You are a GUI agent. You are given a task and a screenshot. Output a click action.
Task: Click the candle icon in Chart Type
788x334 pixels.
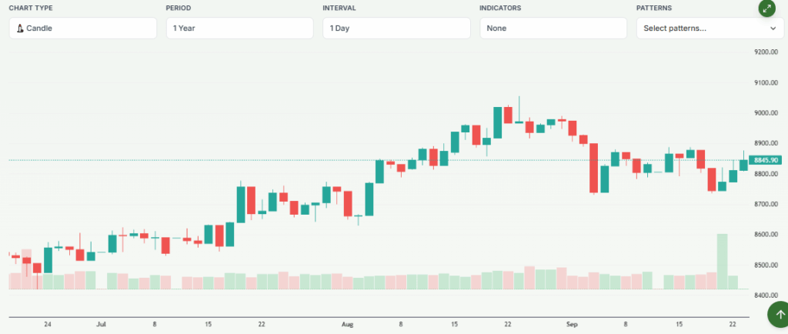point(20,28)
